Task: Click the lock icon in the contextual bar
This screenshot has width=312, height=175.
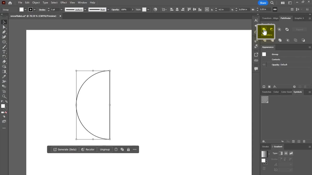Action: pos(128,150)
